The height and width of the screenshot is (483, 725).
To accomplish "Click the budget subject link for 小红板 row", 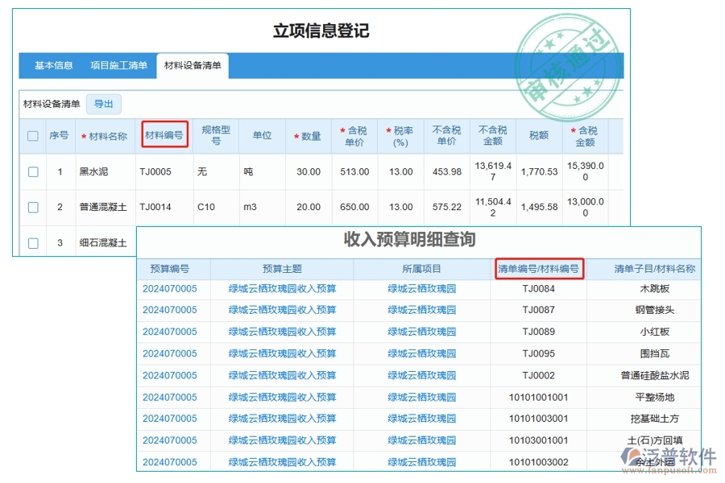I will point(282,331).
